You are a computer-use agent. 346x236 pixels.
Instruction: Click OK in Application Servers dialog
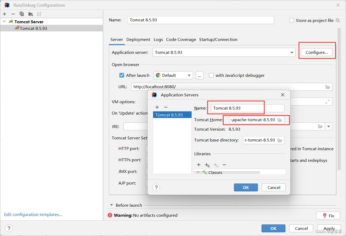tap(246, 187)
